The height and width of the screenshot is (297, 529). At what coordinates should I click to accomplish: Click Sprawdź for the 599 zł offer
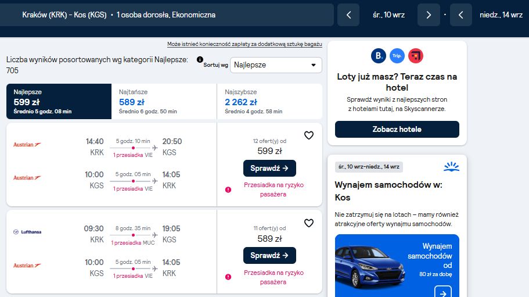pos(269,168)
